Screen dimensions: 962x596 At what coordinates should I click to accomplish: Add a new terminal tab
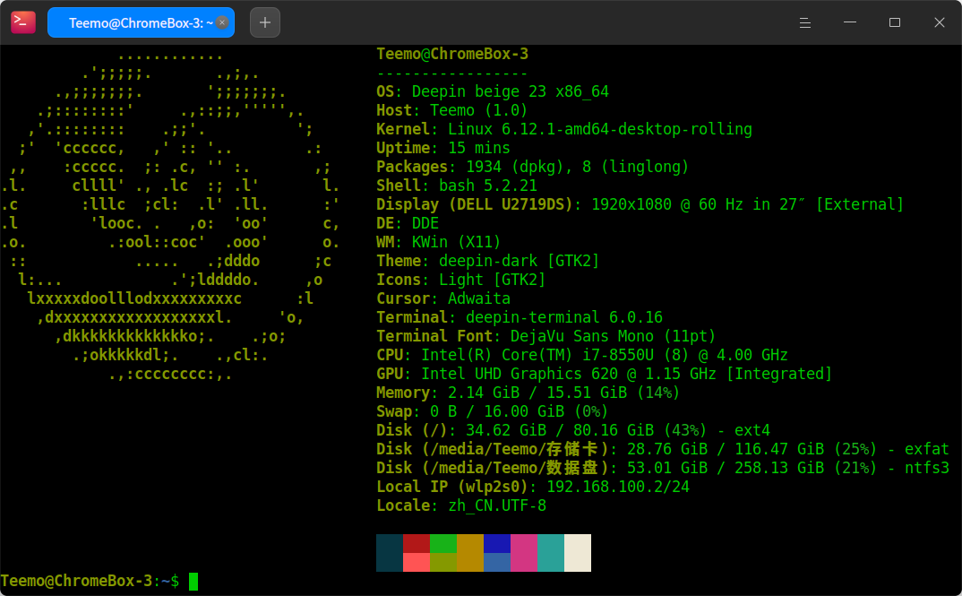(x=265, y=22)
